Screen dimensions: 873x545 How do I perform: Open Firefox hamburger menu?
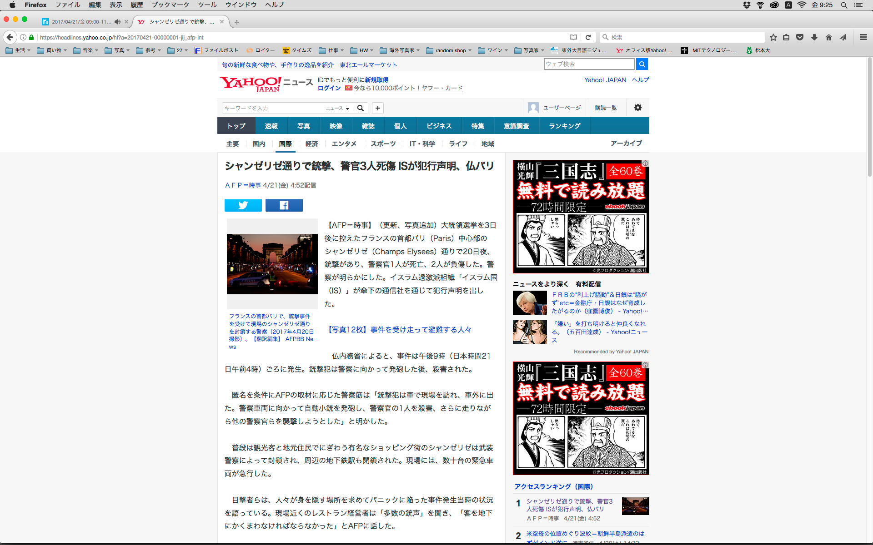[x=863, y=37]
